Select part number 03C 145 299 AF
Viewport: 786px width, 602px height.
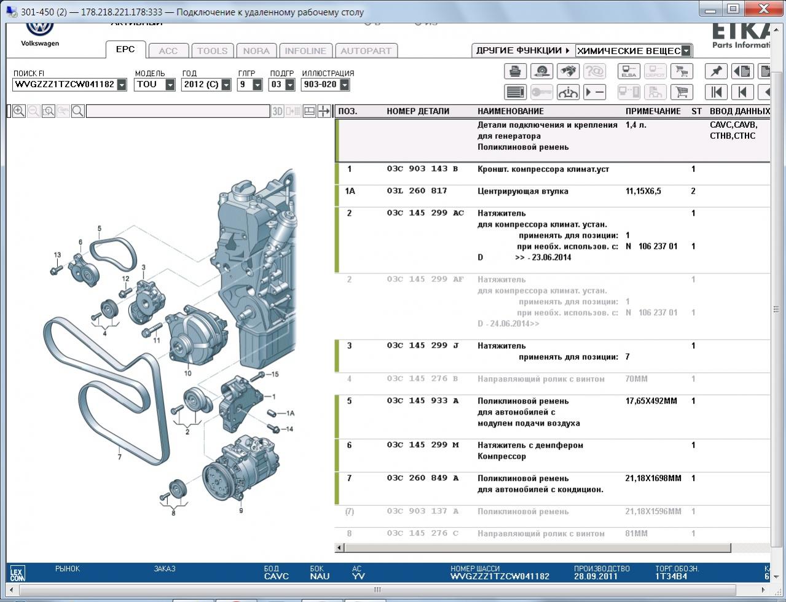(x=425, y=279)
